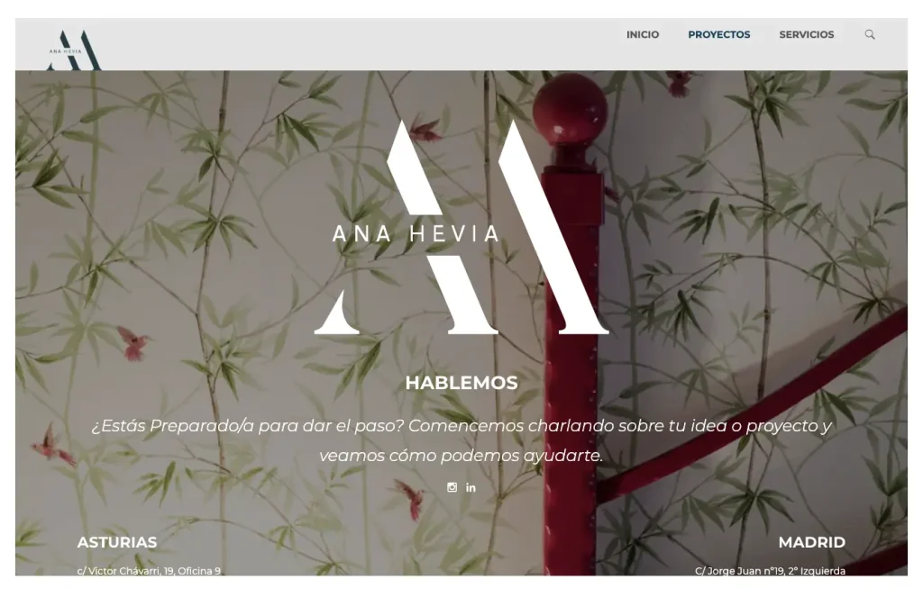Screen dimensions: 923x589
Task: Open the search magnifier icon
Action: pos(870,35)
